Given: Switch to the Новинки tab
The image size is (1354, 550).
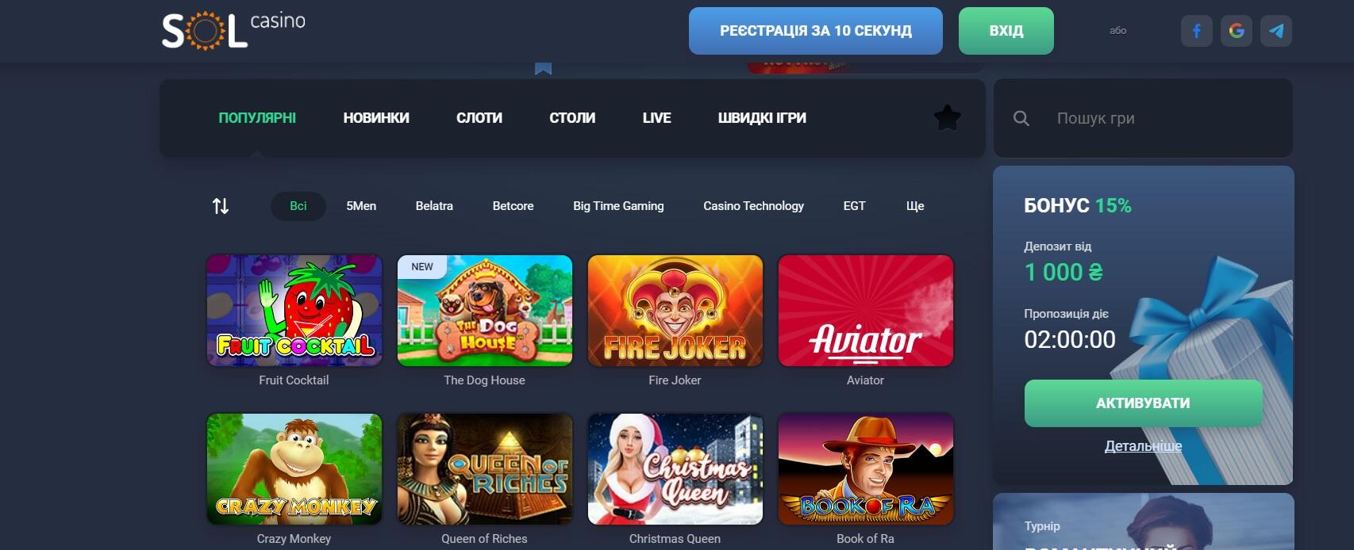Looking at the screenshot, I should (x=376, y=118).
